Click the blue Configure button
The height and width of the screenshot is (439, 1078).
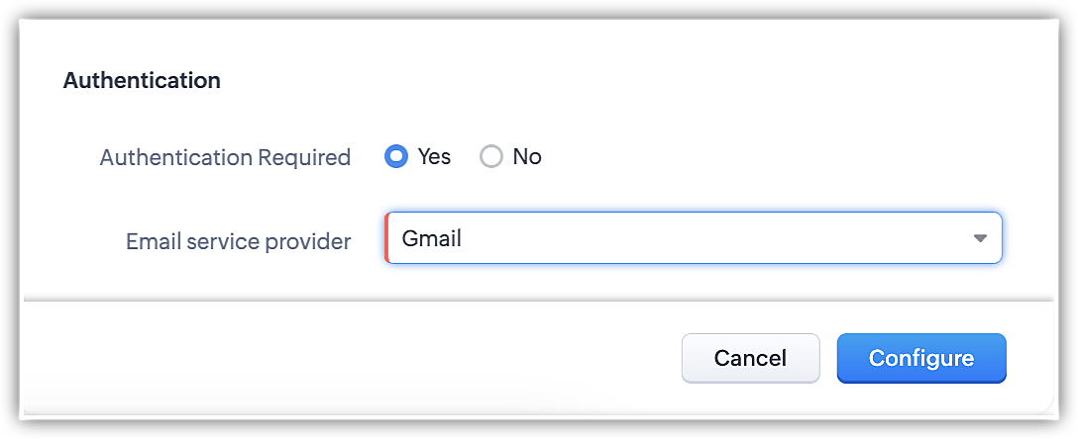[x=920, y=358]
